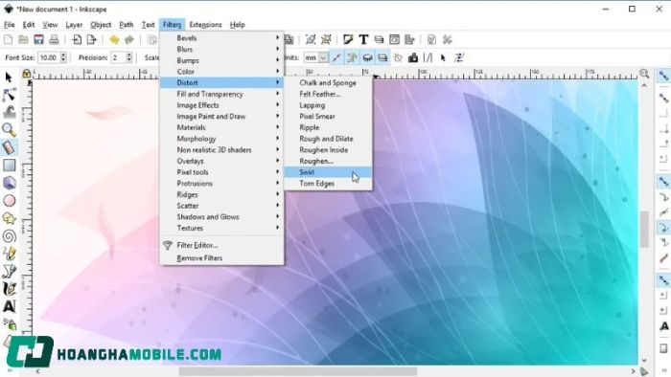The width and height of the screenshot is (671, 377).
Task: Click the Font Size spinner arrows
Action: click(64, 57)
